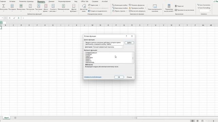Trace dependents (Зависимые ячейки)
218x122 pixels.
tap(120, 8)
